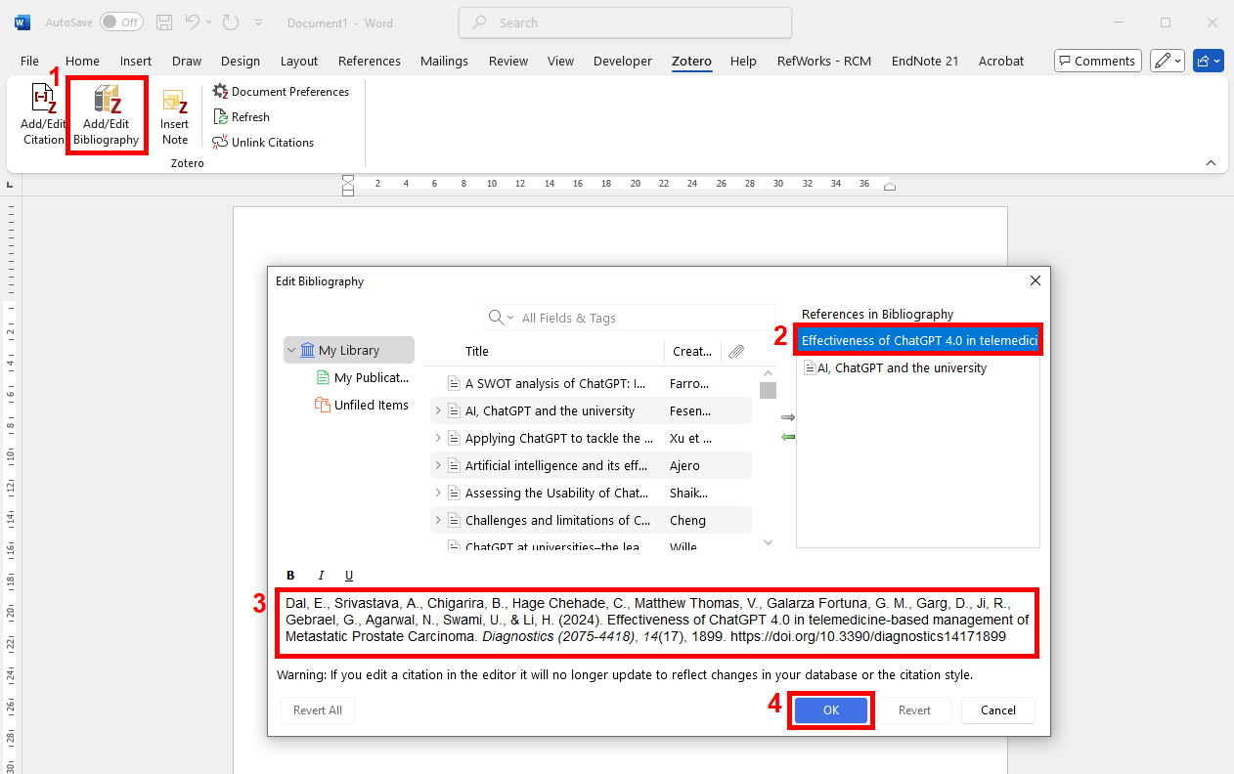Image resolution: width=1234 pixels, height=774 pixels.
Task: Open Zotero Document Preferences
Action: [281, 92]
